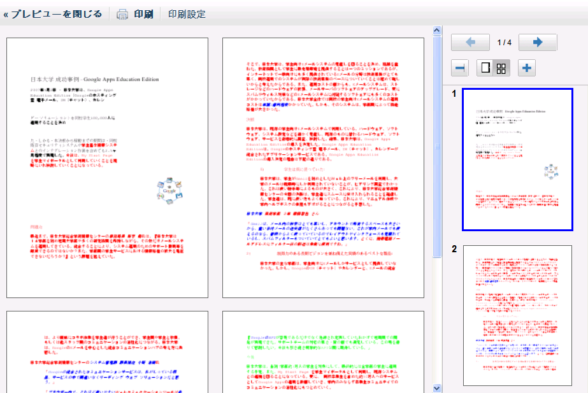Screen dimensions: 588x393
Task: Zoom out with the minus button
Action: pos(460,68)
